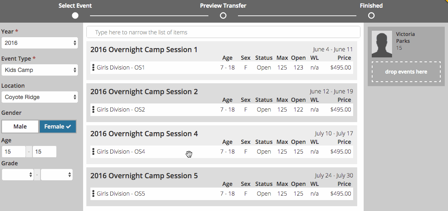Open the minimum Grade dropdown

point(18,175)
